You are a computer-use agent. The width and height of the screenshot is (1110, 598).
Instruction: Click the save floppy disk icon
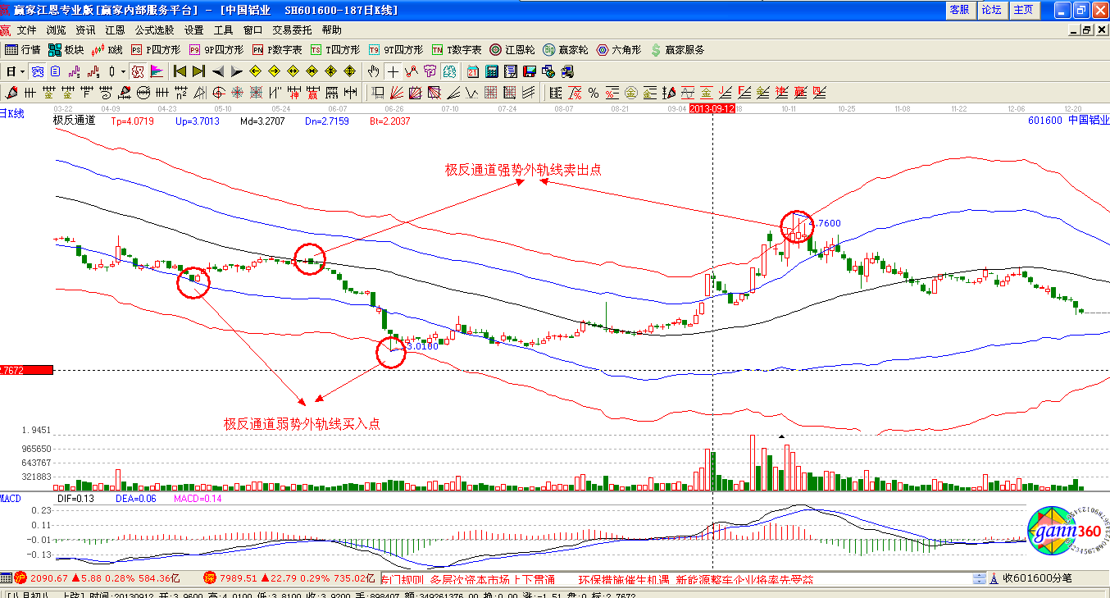point(529,71)
